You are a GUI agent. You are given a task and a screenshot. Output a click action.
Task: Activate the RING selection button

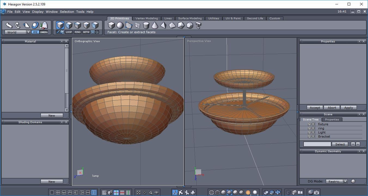click(78, 32)
